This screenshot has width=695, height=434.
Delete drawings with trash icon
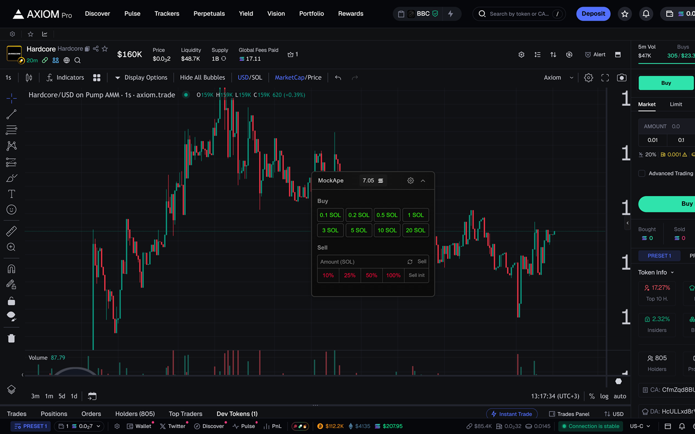pyautogui.click(x=11, y=339)
